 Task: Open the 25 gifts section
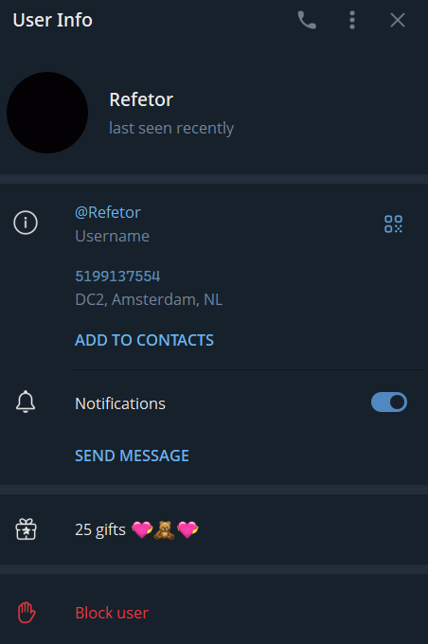(x=214, y=529)
